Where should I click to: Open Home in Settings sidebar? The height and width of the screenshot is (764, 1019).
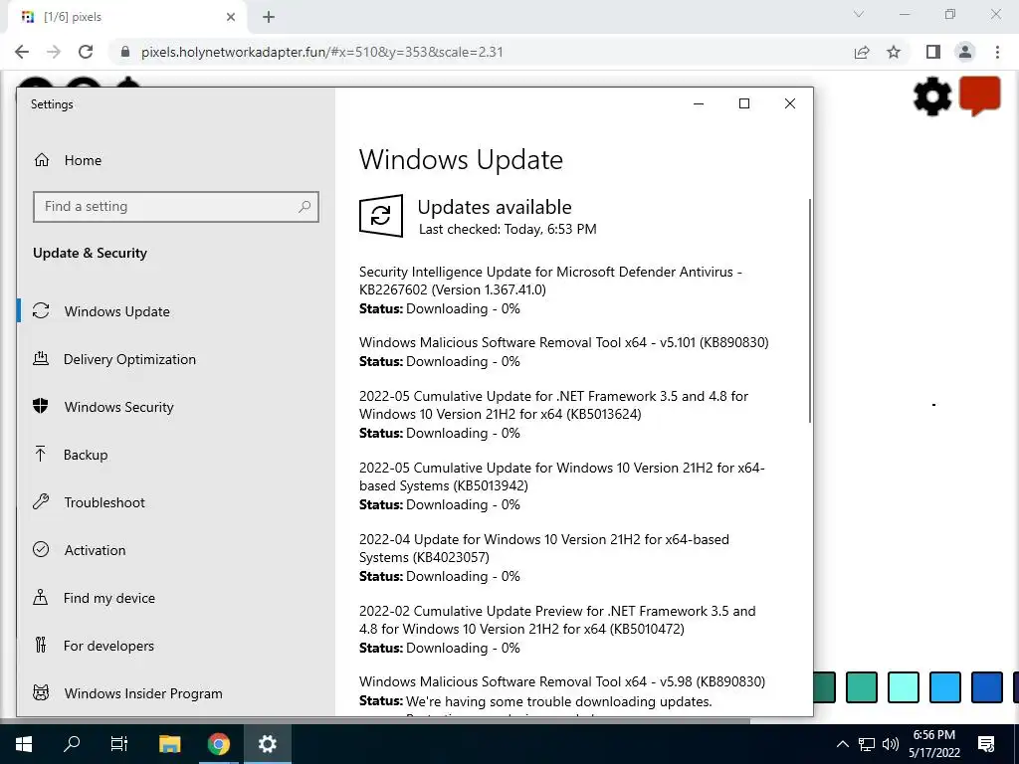(83, 160)
